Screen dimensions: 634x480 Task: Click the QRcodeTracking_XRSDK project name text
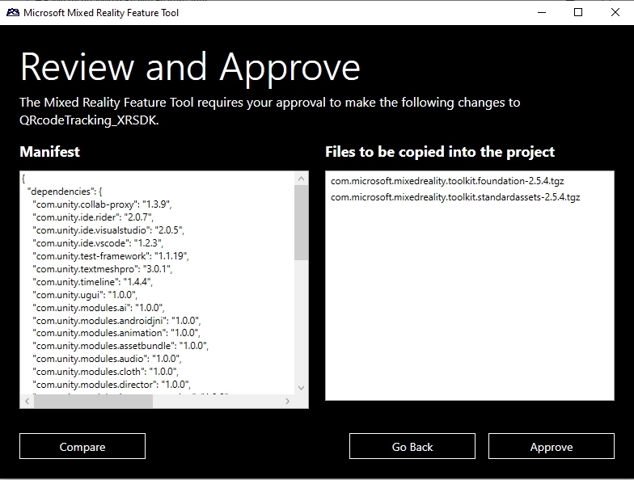coord(89,120)
